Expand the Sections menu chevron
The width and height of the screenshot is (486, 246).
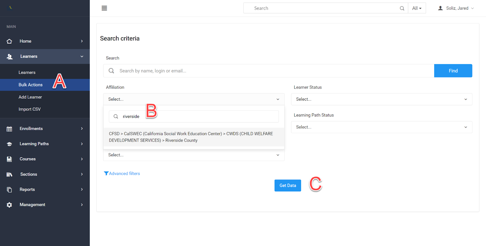pyautogui.click(x=82, y=174)
